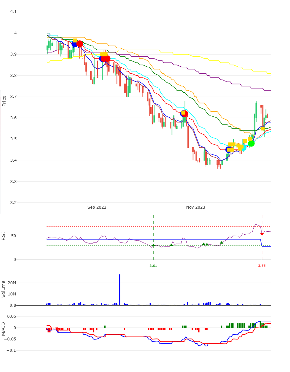Viewport: 290px width, 372px height.
Task: Click the RSI axis title
Action: tap(3, 237)
